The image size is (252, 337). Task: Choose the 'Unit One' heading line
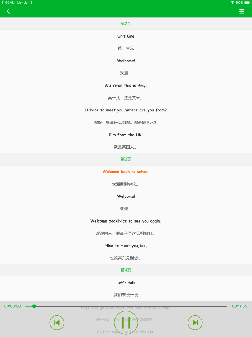(126, 36)
